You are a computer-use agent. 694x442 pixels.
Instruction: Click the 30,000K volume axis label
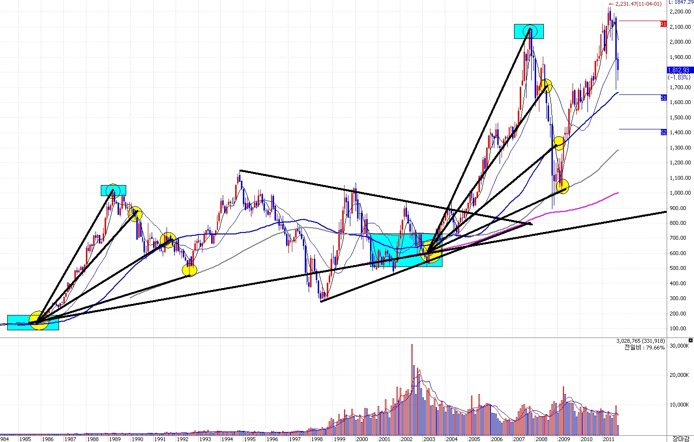tap(680, 346)
